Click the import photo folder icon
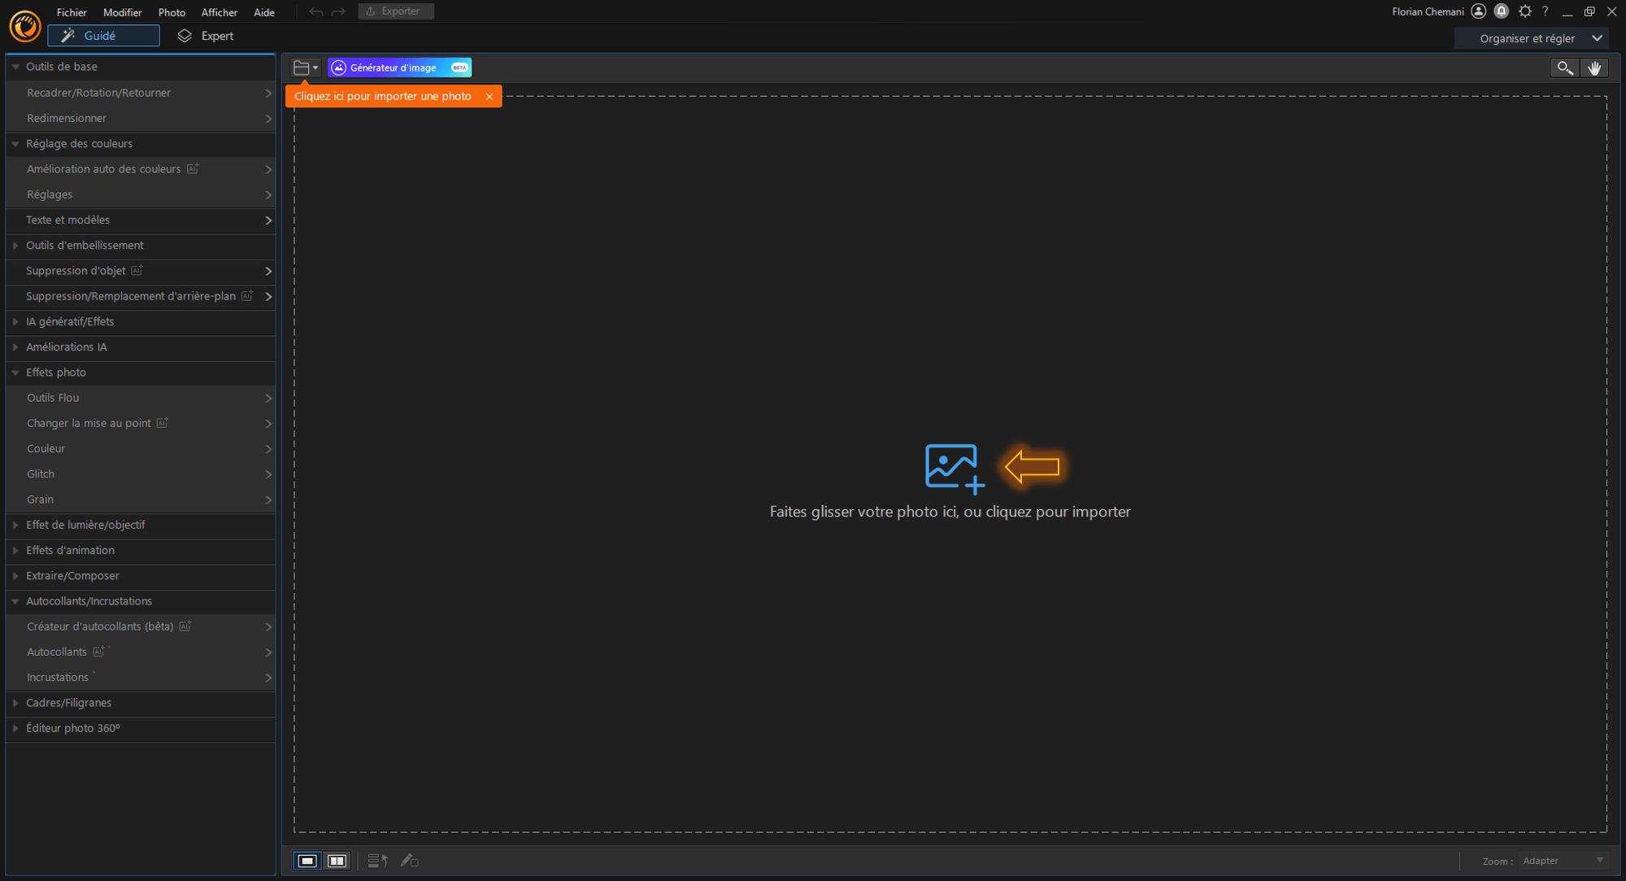 pyautogui.click(x=302, y=68)
